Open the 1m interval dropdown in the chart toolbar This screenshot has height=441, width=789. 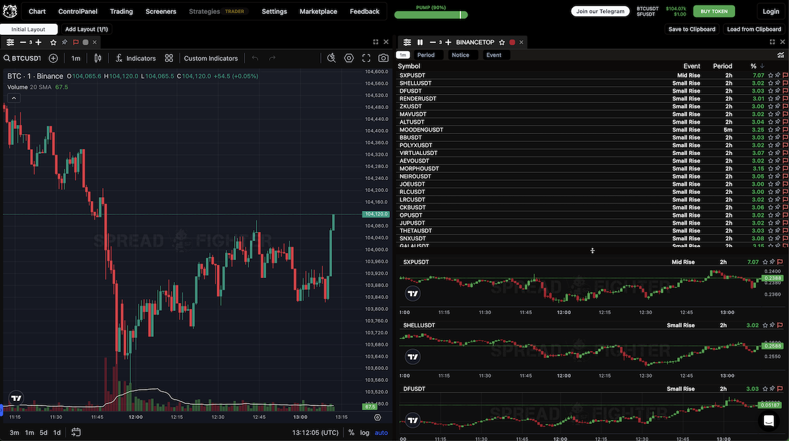[x=76, y=58]
